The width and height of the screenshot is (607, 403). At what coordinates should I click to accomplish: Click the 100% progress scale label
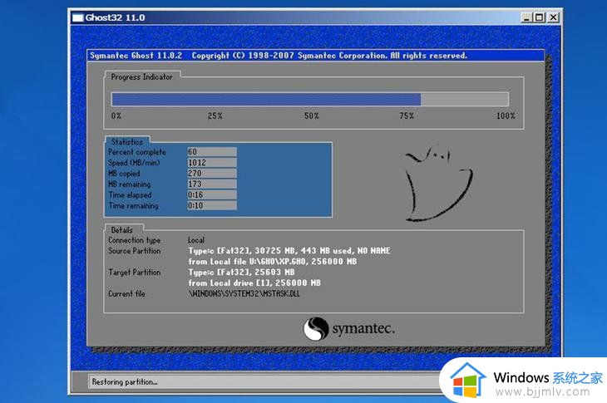(x=506, y=115)
